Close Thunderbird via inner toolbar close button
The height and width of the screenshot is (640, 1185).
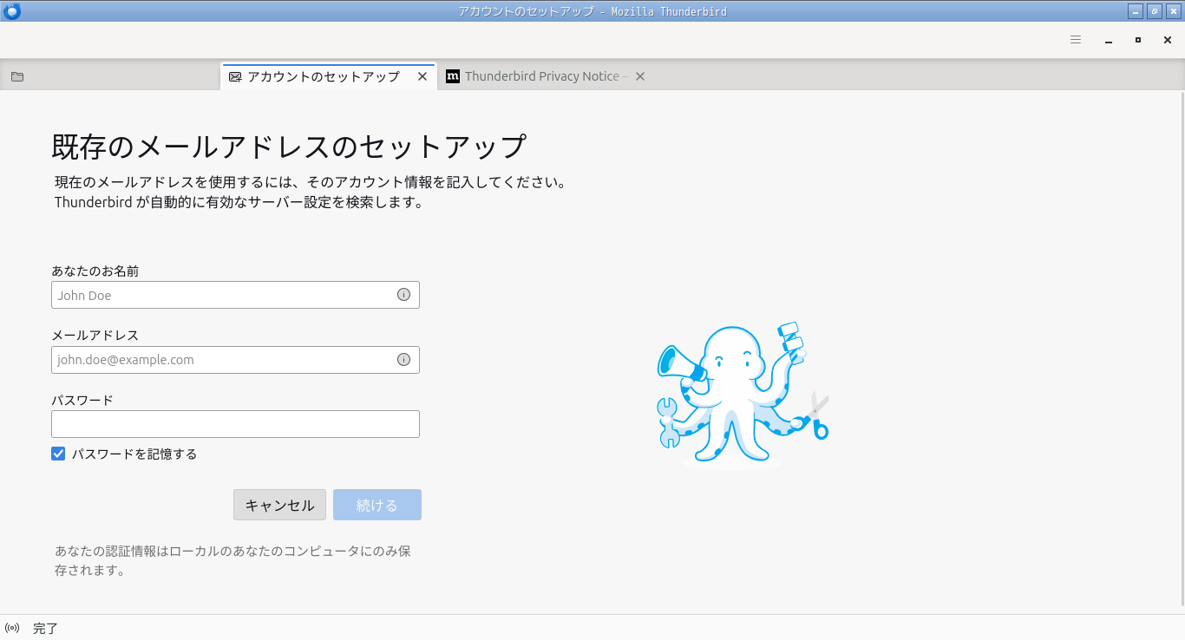point(1168,40)
